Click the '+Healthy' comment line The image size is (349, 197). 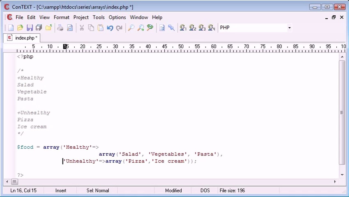pos(30,78)
